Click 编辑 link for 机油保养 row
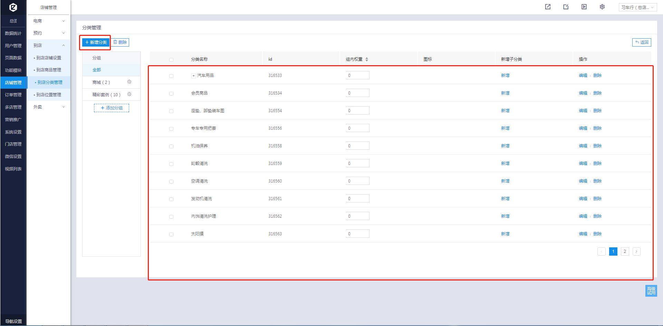The image size is (663, 326). pos(583,146)
